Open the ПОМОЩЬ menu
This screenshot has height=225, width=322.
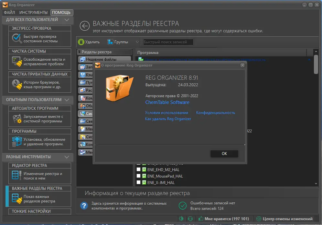pyautogui.click(x=62, y=12)
